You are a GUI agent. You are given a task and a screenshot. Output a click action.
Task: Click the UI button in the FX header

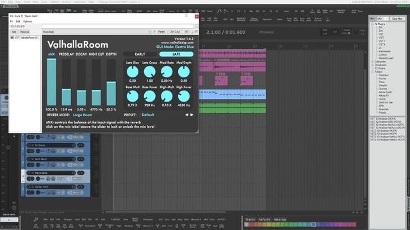point(186,32)
